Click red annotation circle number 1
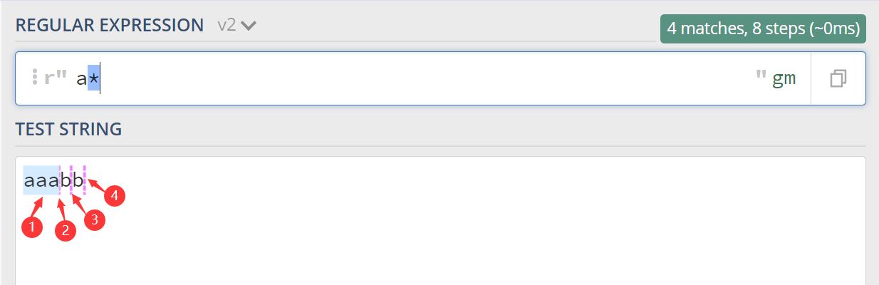The height and width of the screenshot is (285, 879). tap(31, 227)
